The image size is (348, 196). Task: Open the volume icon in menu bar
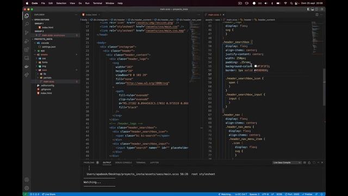(266, 3)
